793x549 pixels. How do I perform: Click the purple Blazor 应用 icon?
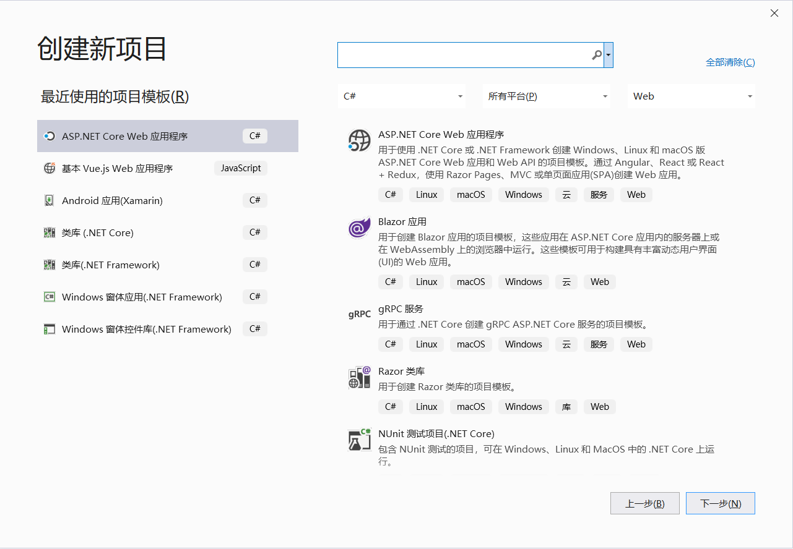pyautogui.click(x=360, y=228)
